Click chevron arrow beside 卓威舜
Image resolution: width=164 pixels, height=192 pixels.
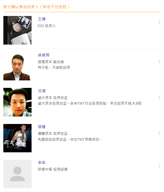click(159, 62)
